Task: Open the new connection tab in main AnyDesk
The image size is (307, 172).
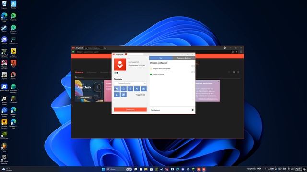Action: (94, 48)
